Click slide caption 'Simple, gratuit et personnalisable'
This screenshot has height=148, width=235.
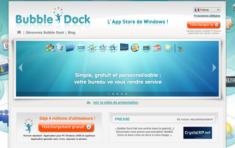tap(118, 75)
